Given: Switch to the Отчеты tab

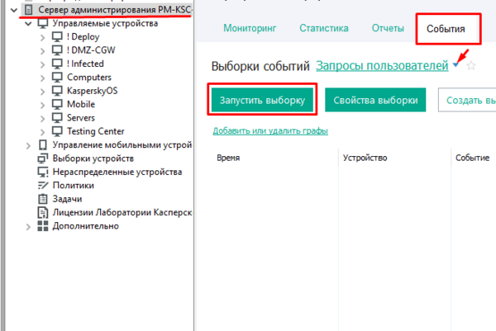Looking at the screenshot, I should pos(388,28).
